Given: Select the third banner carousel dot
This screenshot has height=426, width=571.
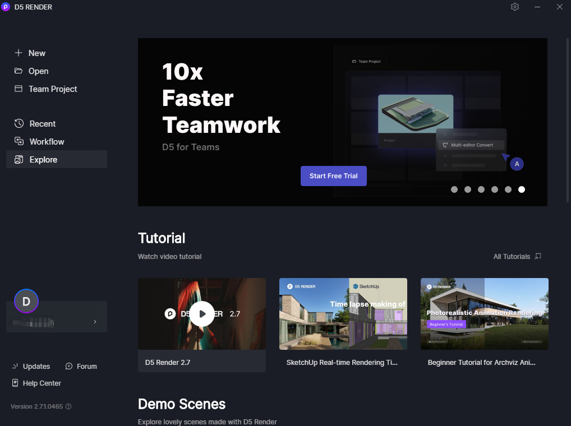Looking at the screenshot, I should point(481,189).
